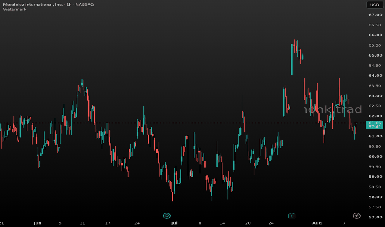This screenshot has height=227, width=385.
Task: Click the 59.00 price axis label
Action: click(375, 177)
